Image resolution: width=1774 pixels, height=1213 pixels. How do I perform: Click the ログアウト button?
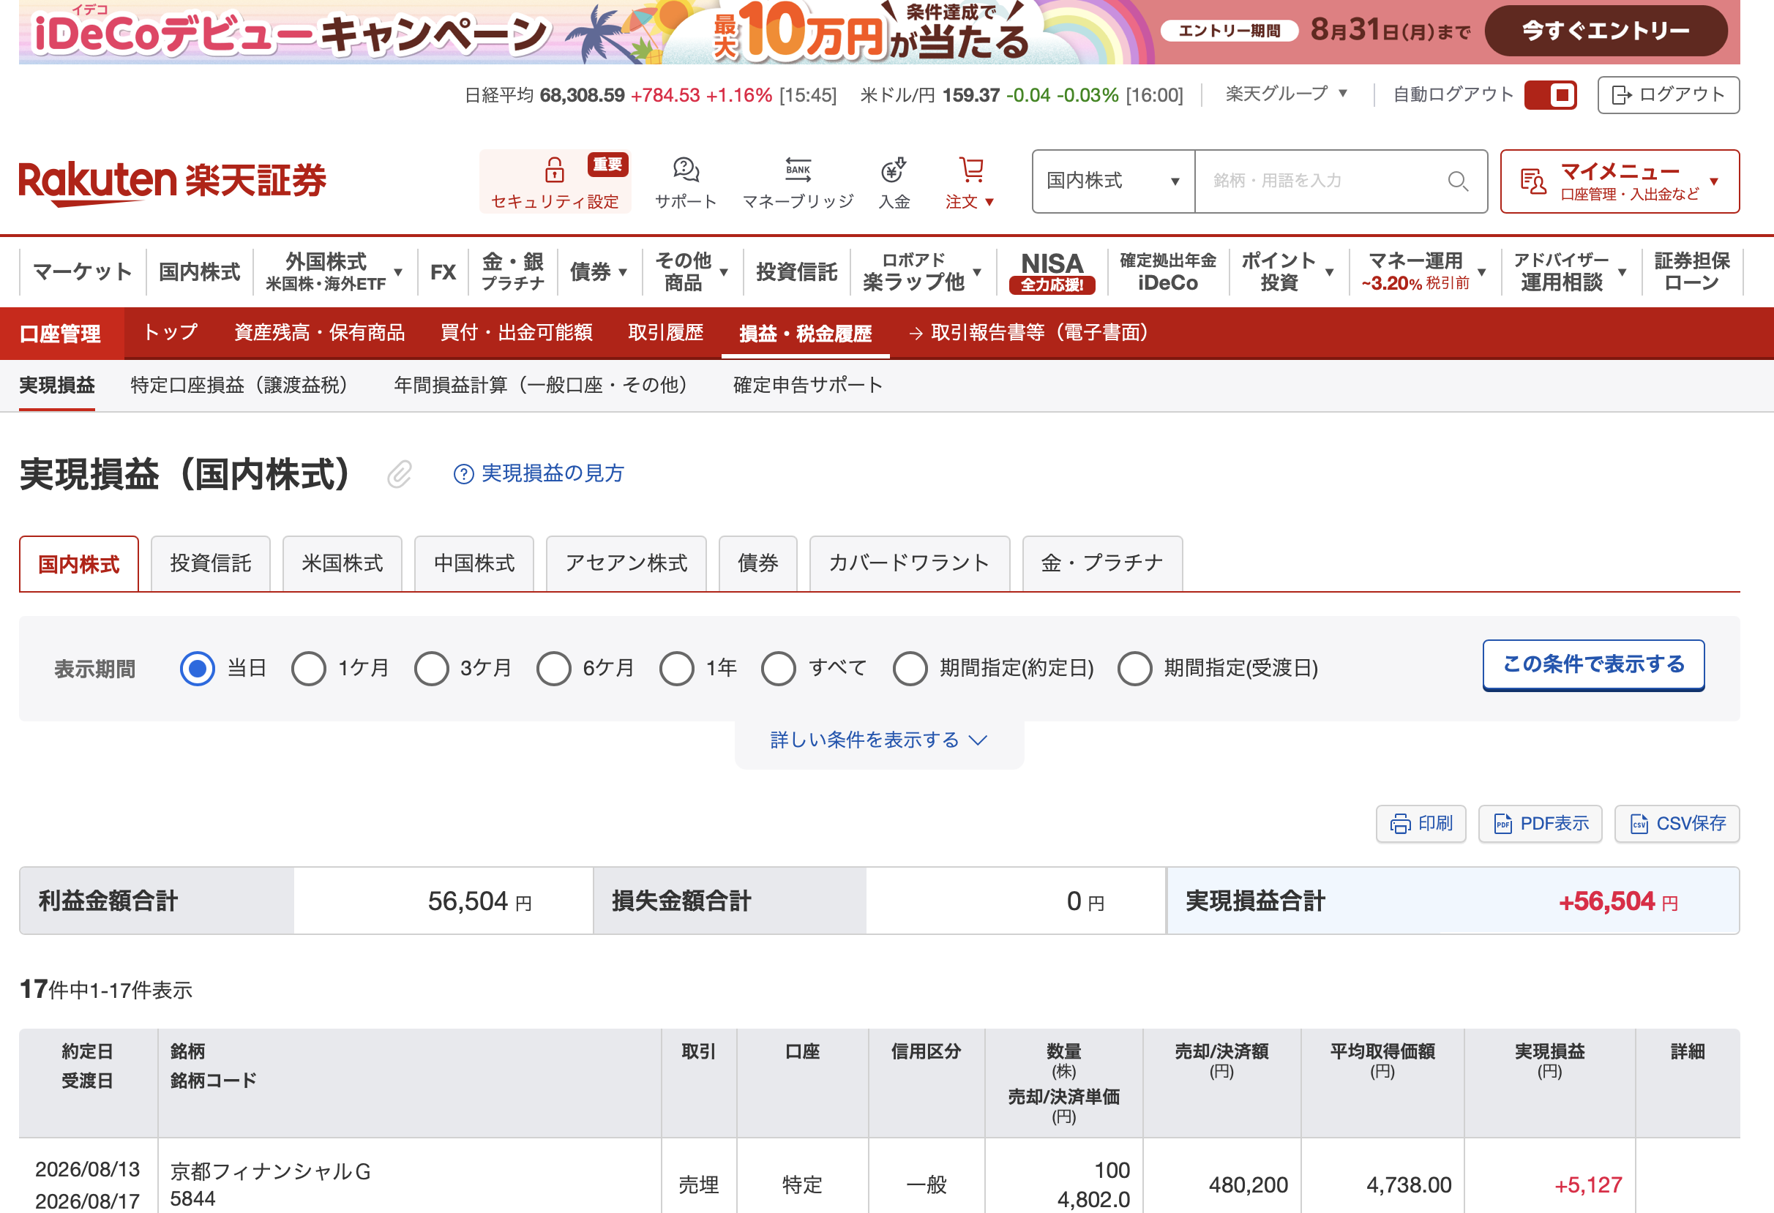pyautogui.click(x=1668, y=94)
